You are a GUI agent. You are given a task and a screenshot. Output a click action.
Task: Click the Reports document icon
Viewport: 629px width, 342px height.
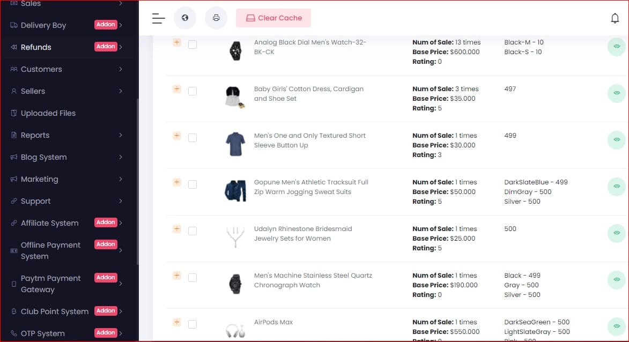tap(13, 135)
